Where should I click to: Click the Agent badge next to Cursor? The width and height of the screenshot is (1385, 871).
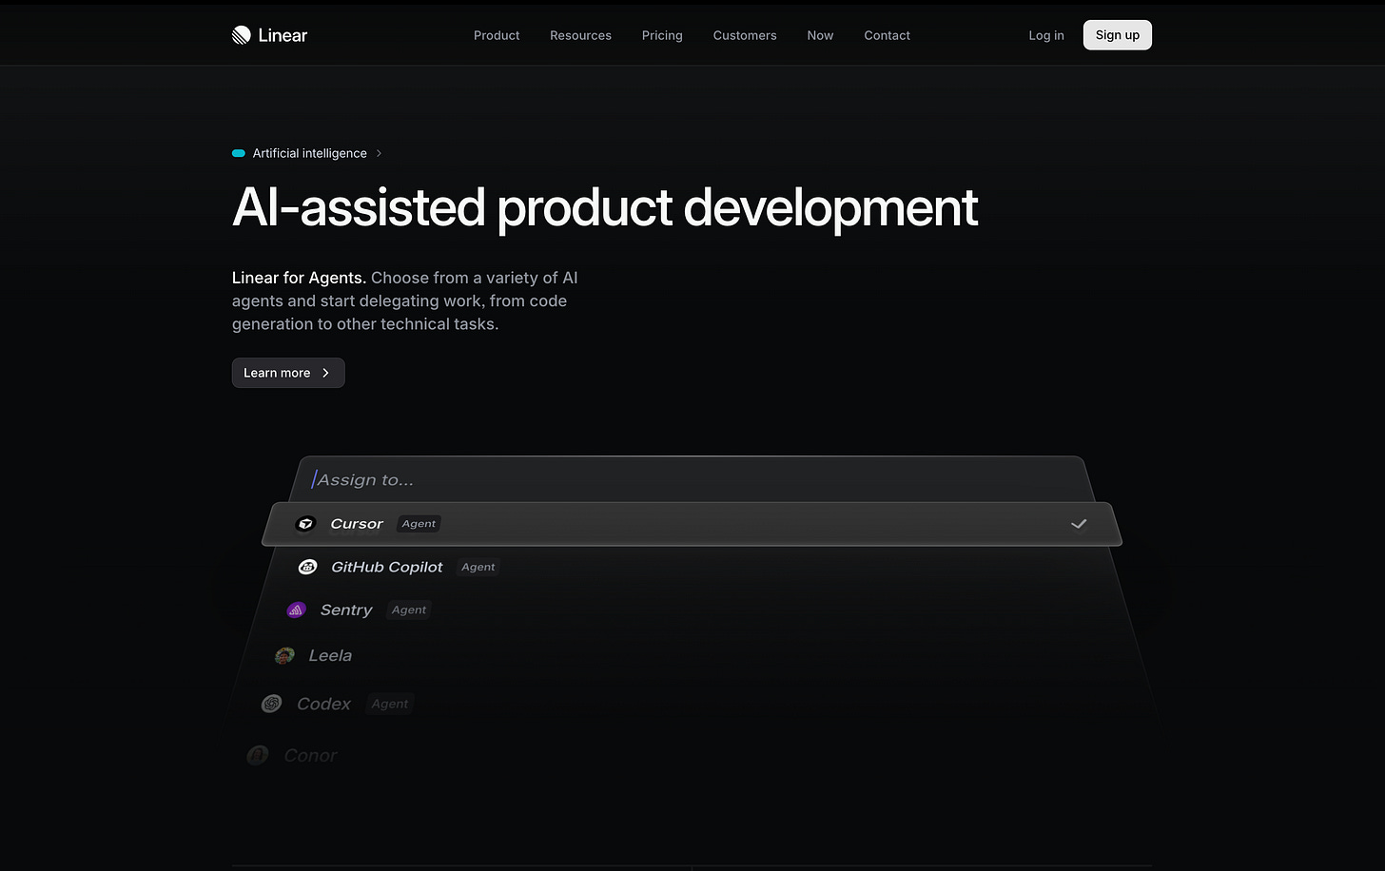tap(419, 524)
